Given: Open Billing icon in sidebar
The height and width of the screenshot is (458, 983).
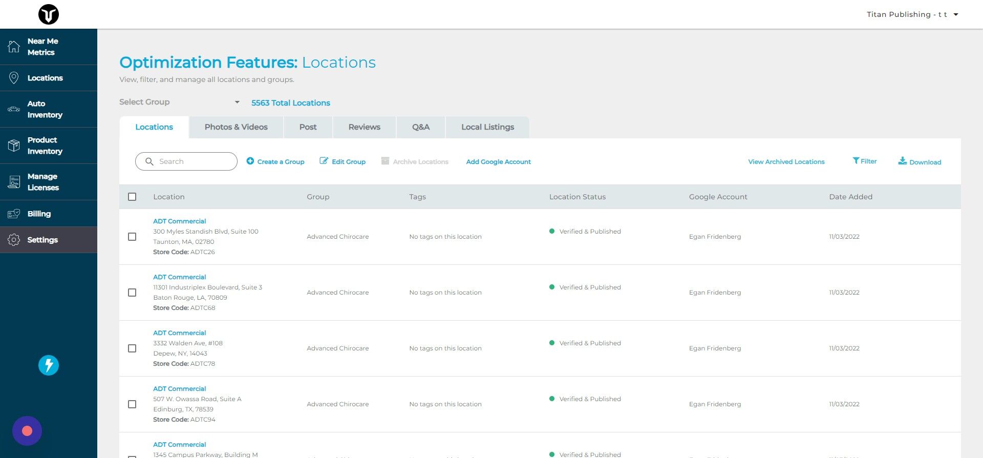Looking at the screenshot, I should (14, 214).
